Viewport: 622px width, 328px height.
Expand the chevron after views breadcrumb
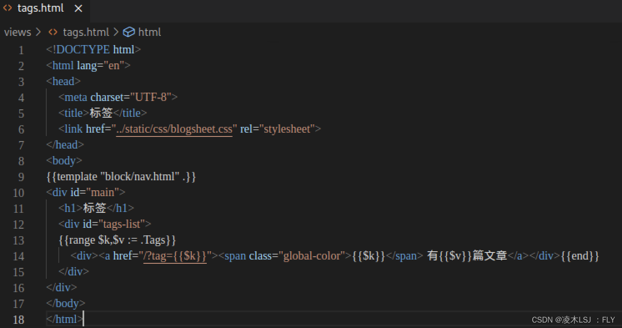pos(38,32)
